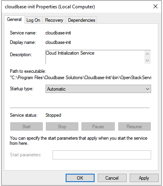Image resolution: width=163 pixels, height=186 pixels.
Task: Click the Startup type chevron arrow
Action: (x=148, y=89)
